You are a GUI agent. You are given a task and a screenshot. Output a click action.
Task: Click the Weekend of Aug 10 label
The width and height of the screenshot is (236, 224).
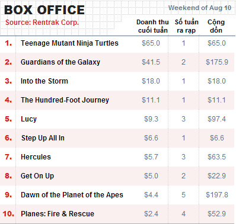click(x=200, y=8)
